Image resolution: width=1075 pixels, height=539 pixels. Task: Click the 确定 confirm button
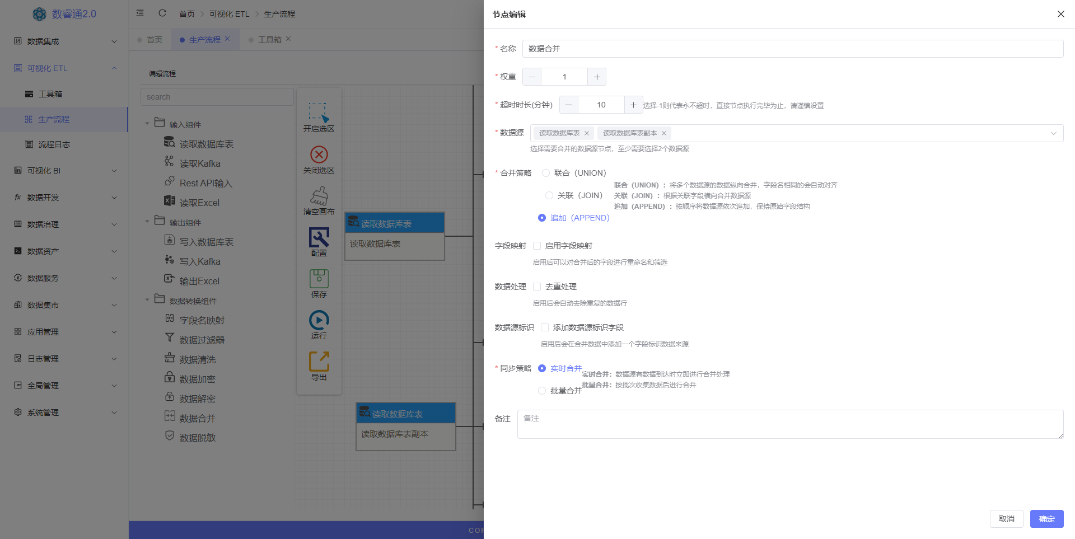(1046, 519)
